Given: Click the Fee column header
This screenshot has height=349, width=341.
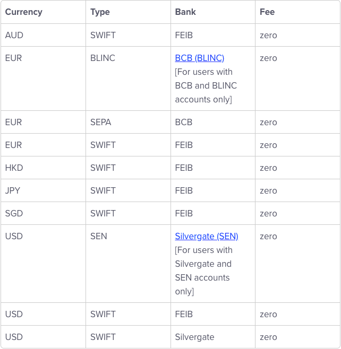Looking at the screenshot, I should pos(267,12).
